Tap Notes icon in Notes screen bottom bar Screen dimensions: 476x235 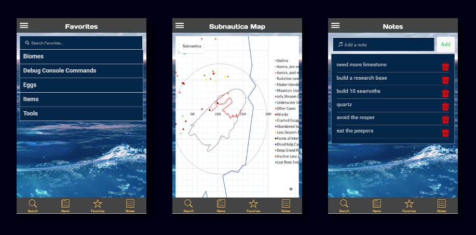[x=441, y=203]
